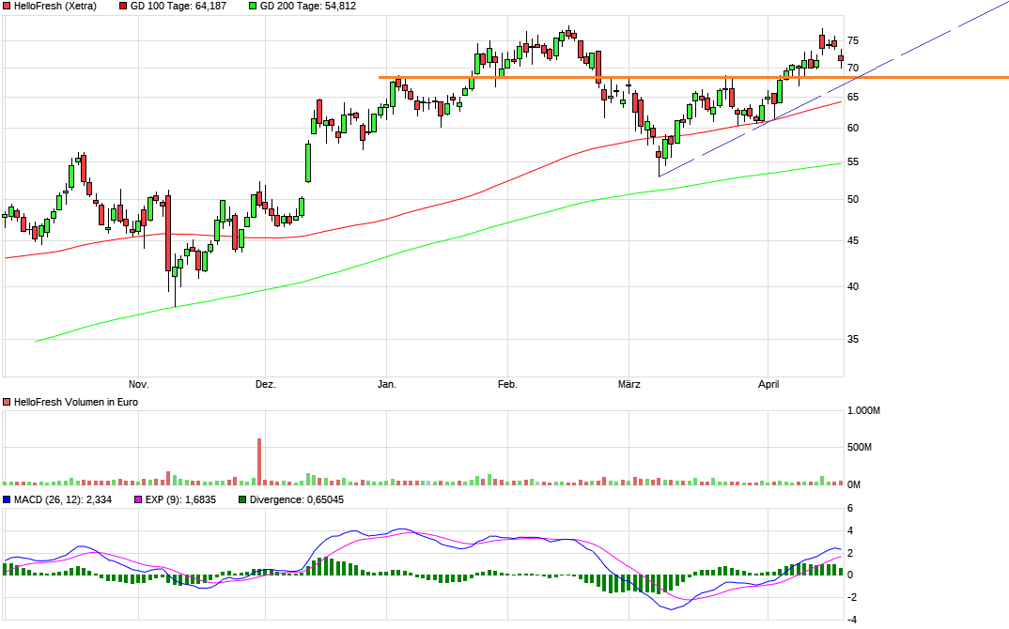Select the 'HelloFresh Volumen in Euro' label

76,402
